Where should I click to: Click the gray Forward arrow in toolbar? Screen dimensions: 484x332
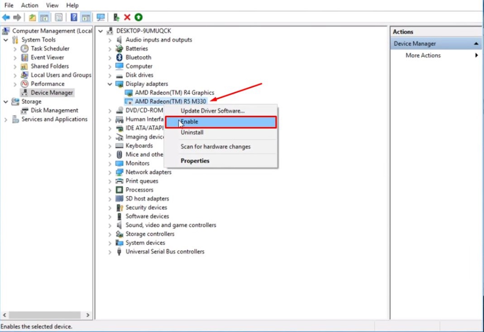coord(17,17)
